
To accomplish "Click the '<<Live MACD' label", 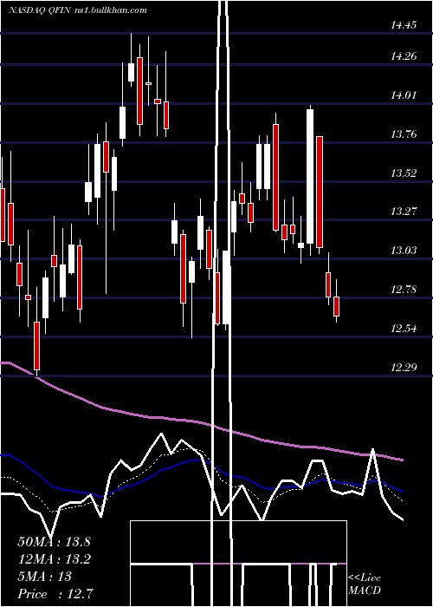I will 365,584.
